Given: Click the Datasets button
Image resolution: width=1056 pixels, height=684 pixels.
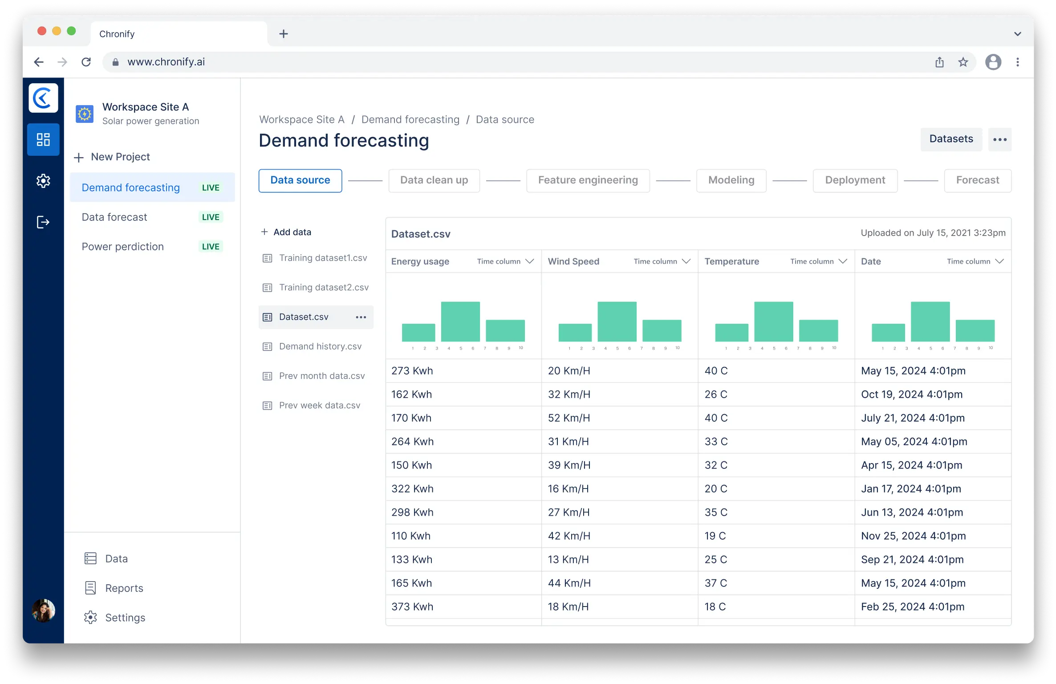Looking at the screenshot, I should (x=951, y=138).
